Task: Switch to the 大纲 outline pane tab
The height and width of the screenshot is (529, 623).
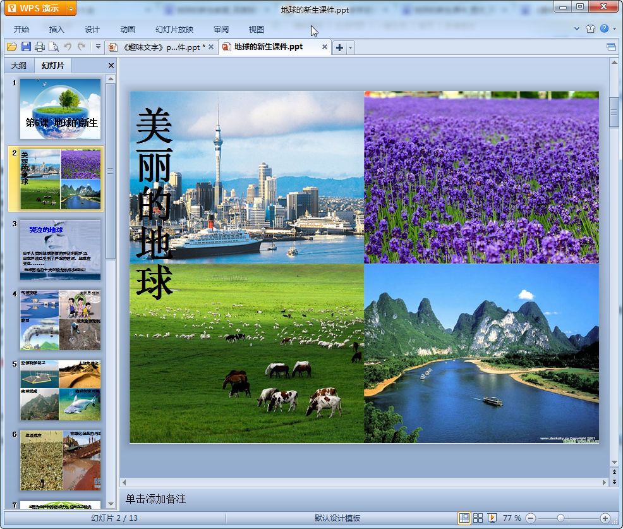Action: (19, 66)
